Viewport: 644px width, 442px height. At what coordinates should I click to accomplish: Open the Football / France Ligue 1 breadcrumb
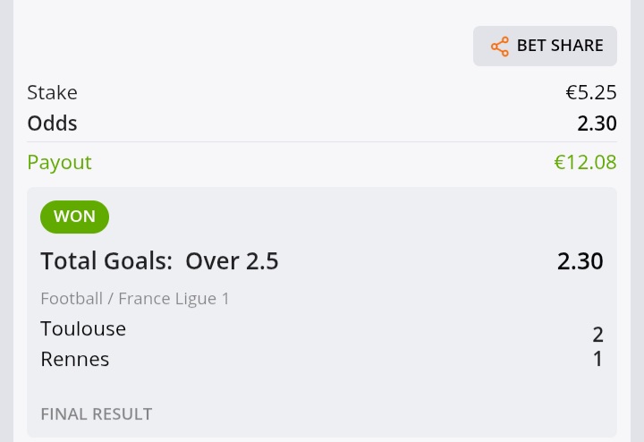135,299
